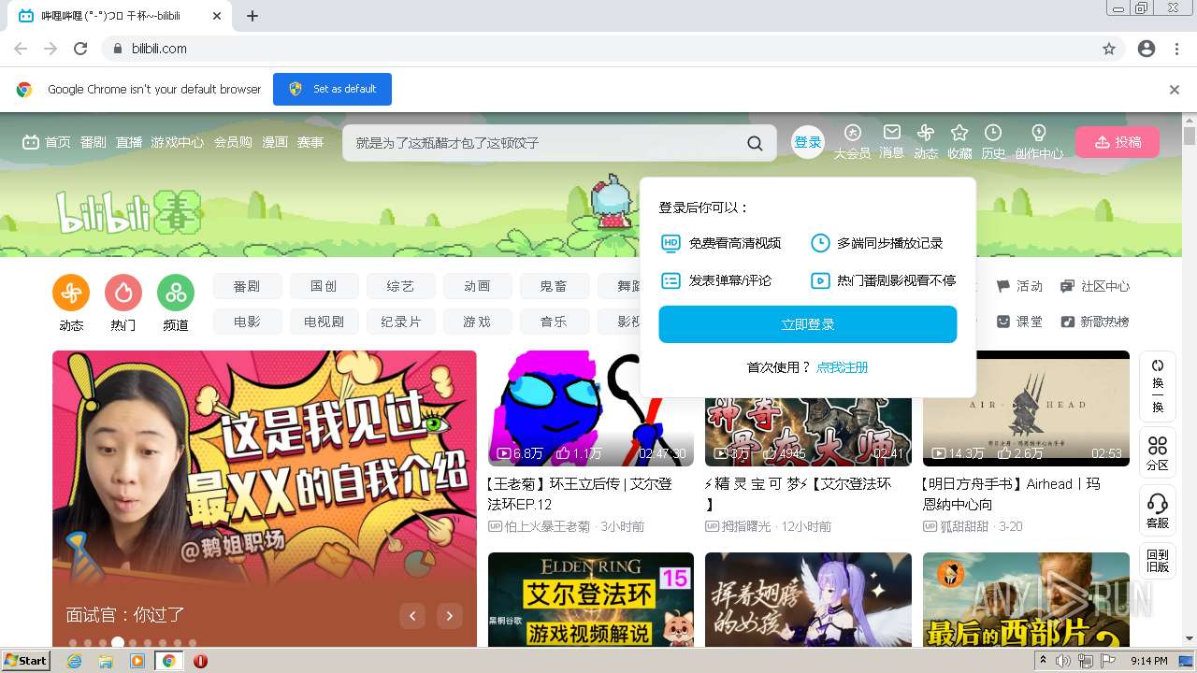The height and width of the screenshot is (673, 1197).
Task: Open 直播 in top navigation
Action: click(x=129, y=142)
